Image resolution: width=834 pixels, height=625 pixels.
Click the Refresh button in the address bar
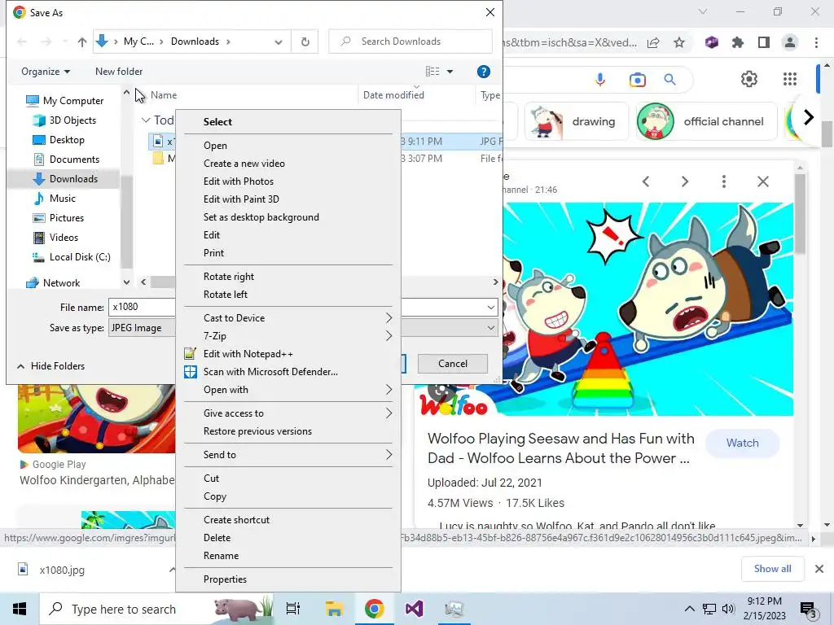pos(305,42)
